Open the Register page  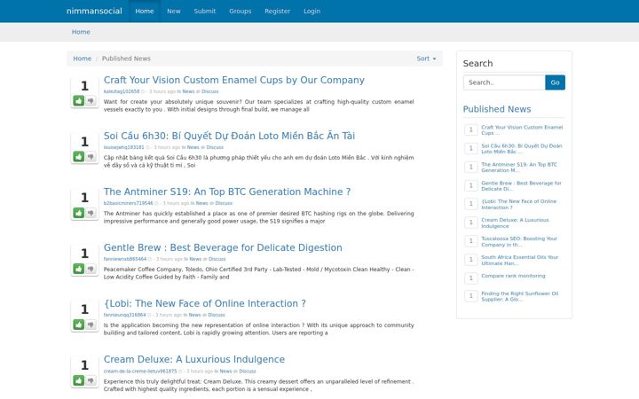(x=277, y=11)
